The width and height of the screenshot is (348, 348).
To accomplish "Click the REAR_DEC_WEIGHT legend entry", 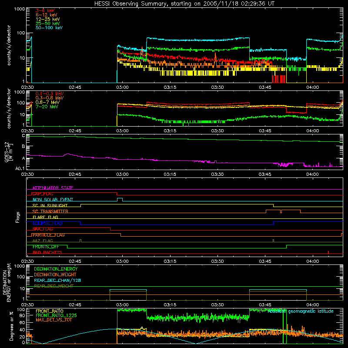I will 54,286.
